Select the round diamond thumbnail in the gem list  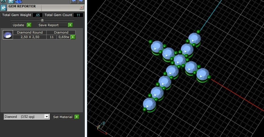tap(8, 35)
